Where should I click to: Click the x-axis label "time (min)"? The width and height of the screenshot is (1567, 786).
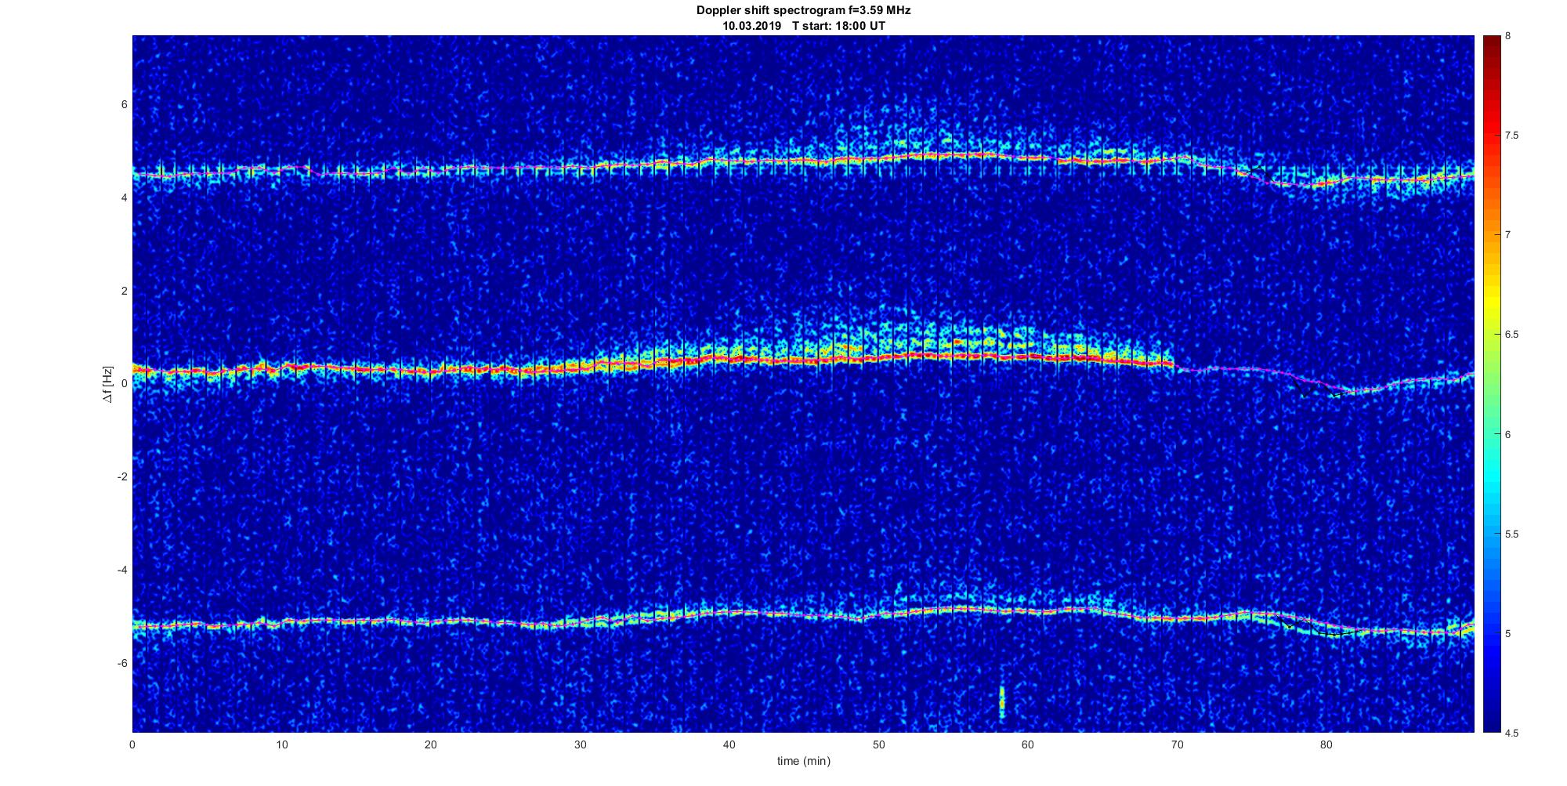click(803, 761)
